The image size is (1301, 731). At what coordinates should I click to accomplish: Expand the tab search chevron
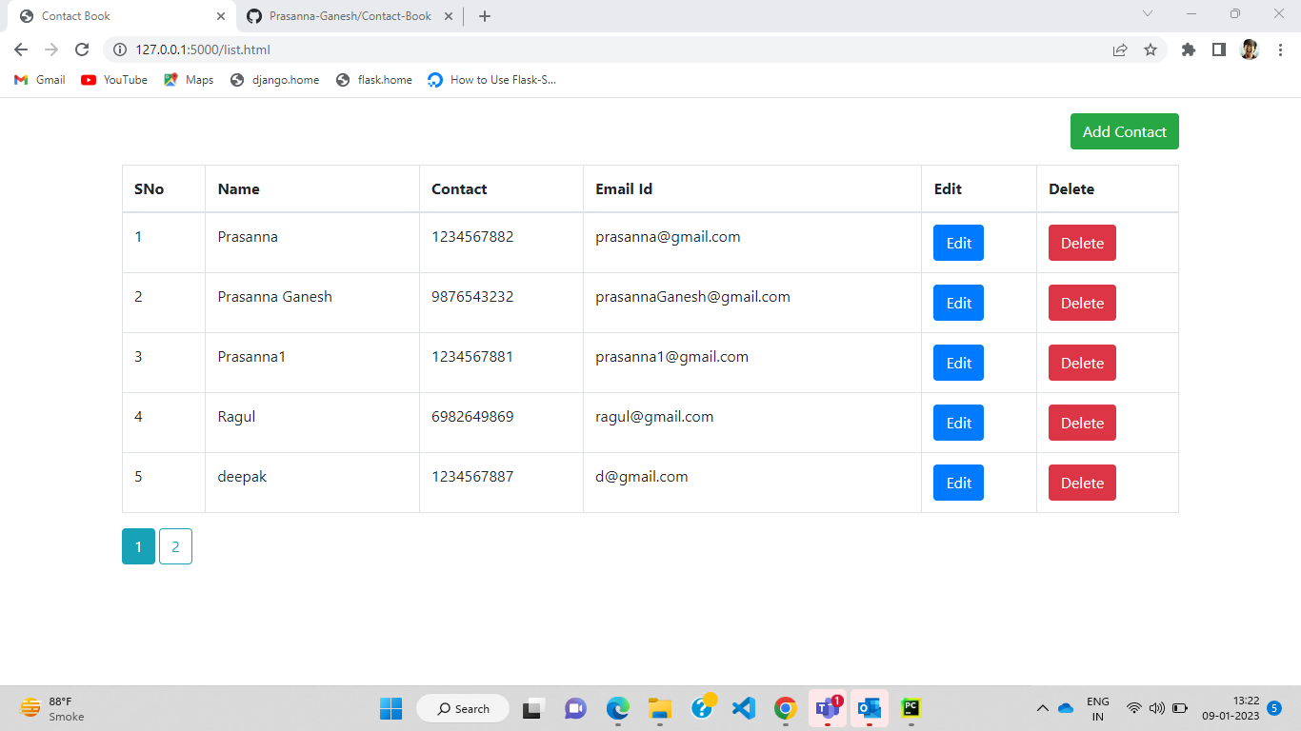[1148, 13]
